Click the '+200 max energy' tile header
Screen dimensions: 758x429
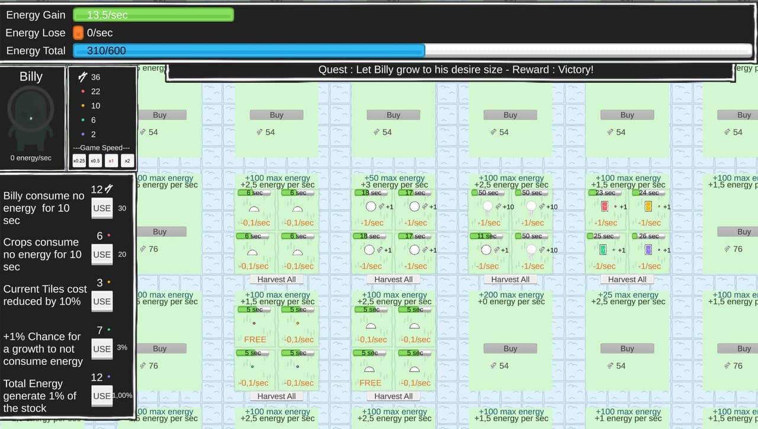tap(510, 295)
